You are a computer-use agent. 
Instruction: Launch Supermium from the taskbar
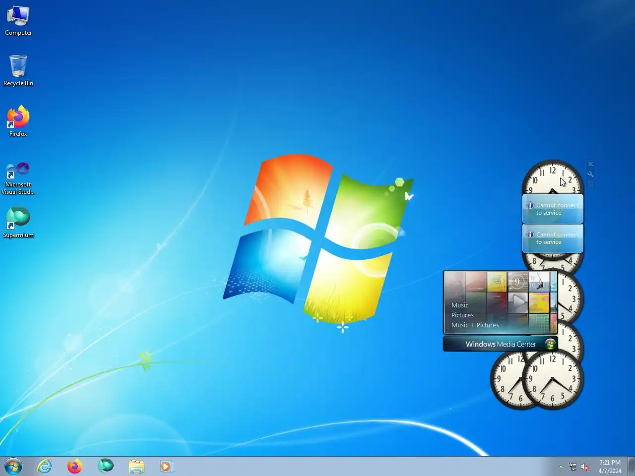[106, 466]
